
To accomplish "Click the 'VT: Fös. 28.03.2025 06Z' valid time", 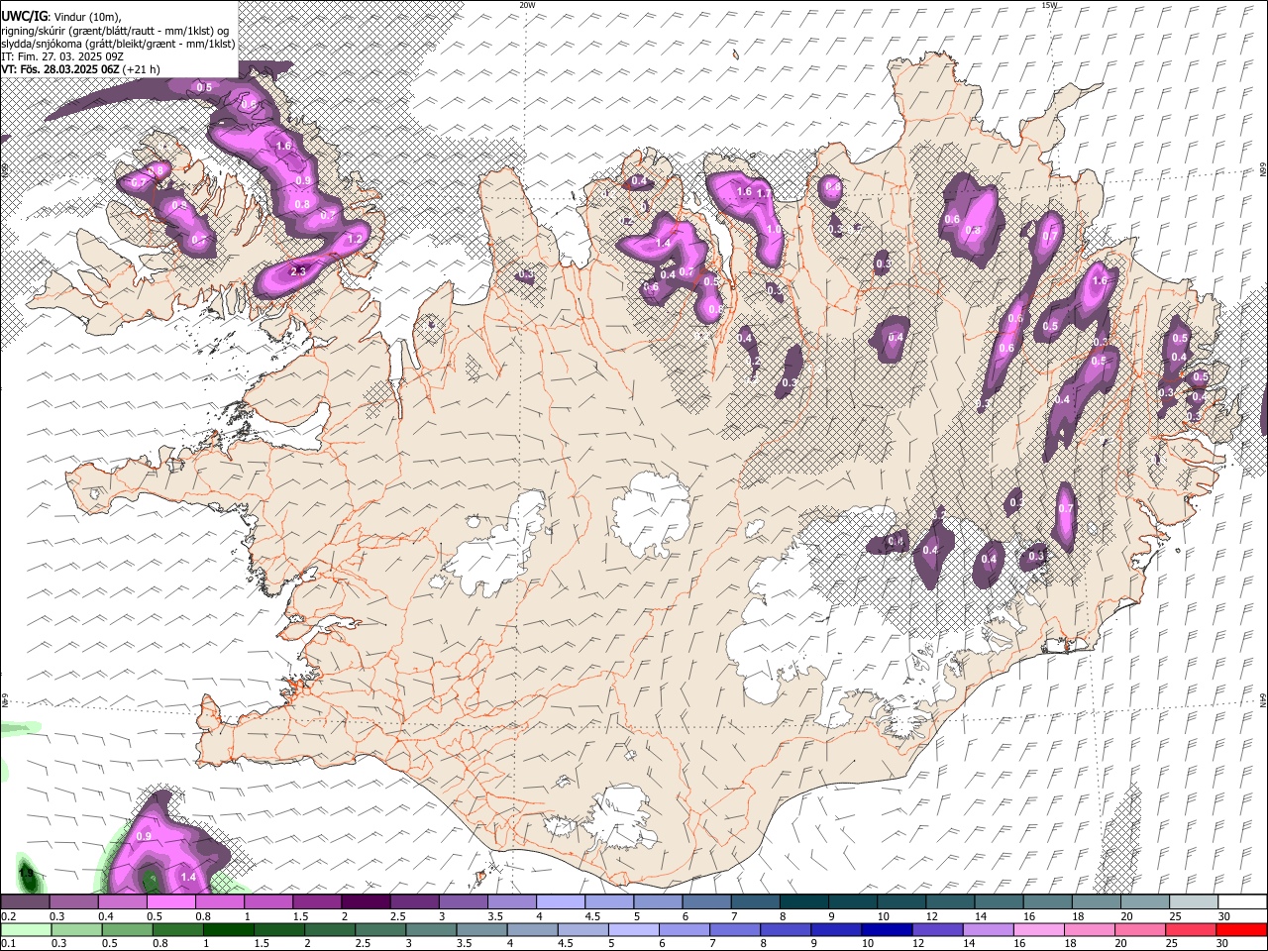I will point(60,69).
